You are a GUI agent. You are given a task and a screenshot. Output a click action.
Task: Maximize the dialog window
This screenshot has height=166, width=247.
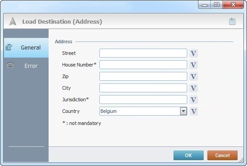pyautogui.click(x=217, y=4)
